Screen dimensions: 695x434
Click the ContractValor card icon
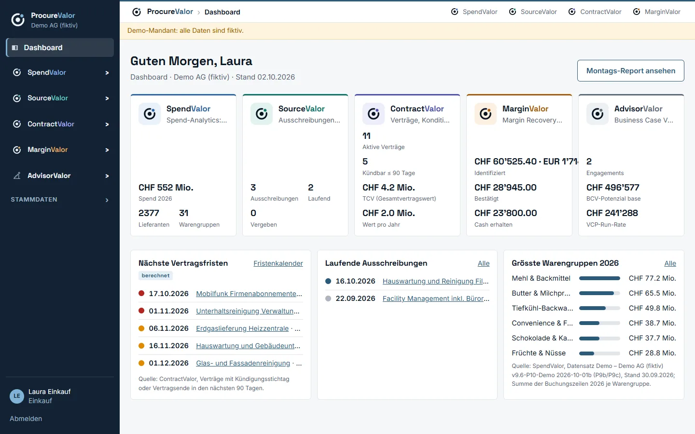point(374,114)
